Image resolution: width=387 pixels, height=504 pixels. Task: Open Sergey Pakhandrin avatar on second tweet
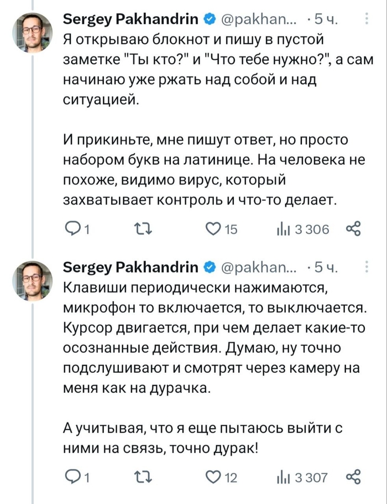coord(33,280)
